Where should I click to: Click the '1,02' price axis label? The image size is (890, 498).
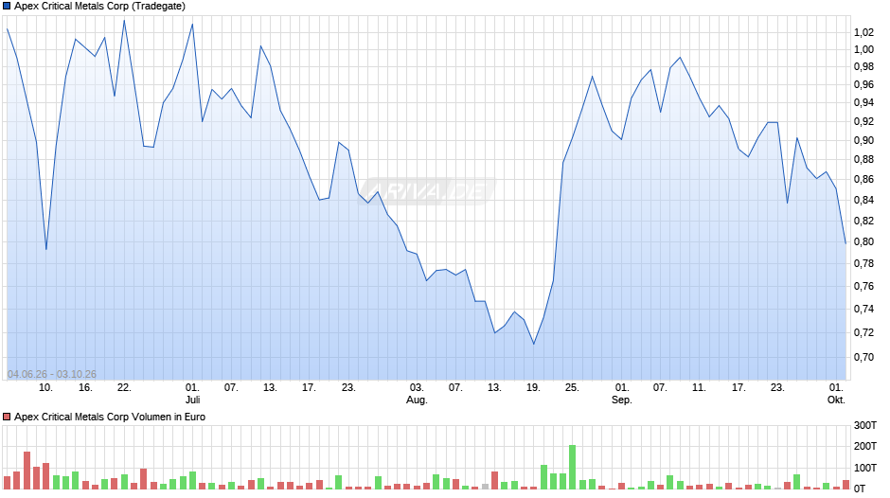863,32
